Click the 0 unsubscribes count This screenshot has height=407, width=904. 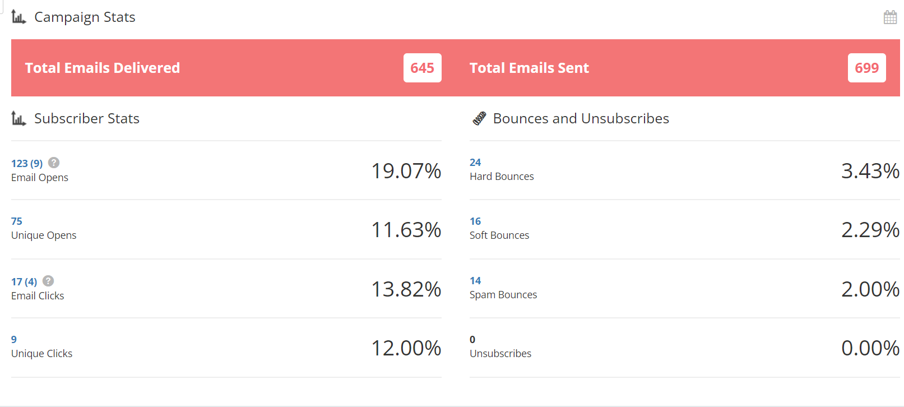click(472, 340)
